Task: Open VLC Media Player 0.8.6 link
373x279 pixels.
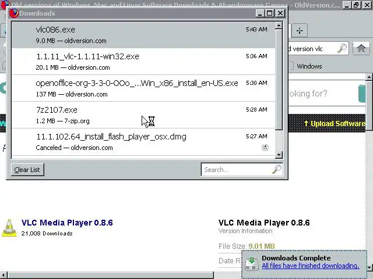Action: point(67,223)
